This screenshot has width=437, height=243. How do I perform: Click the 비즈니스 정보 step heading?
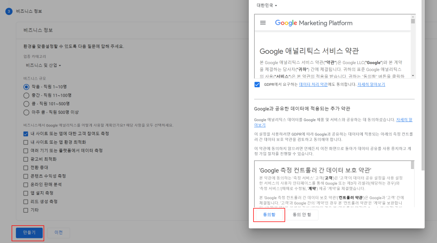click(x=29, y=11)
